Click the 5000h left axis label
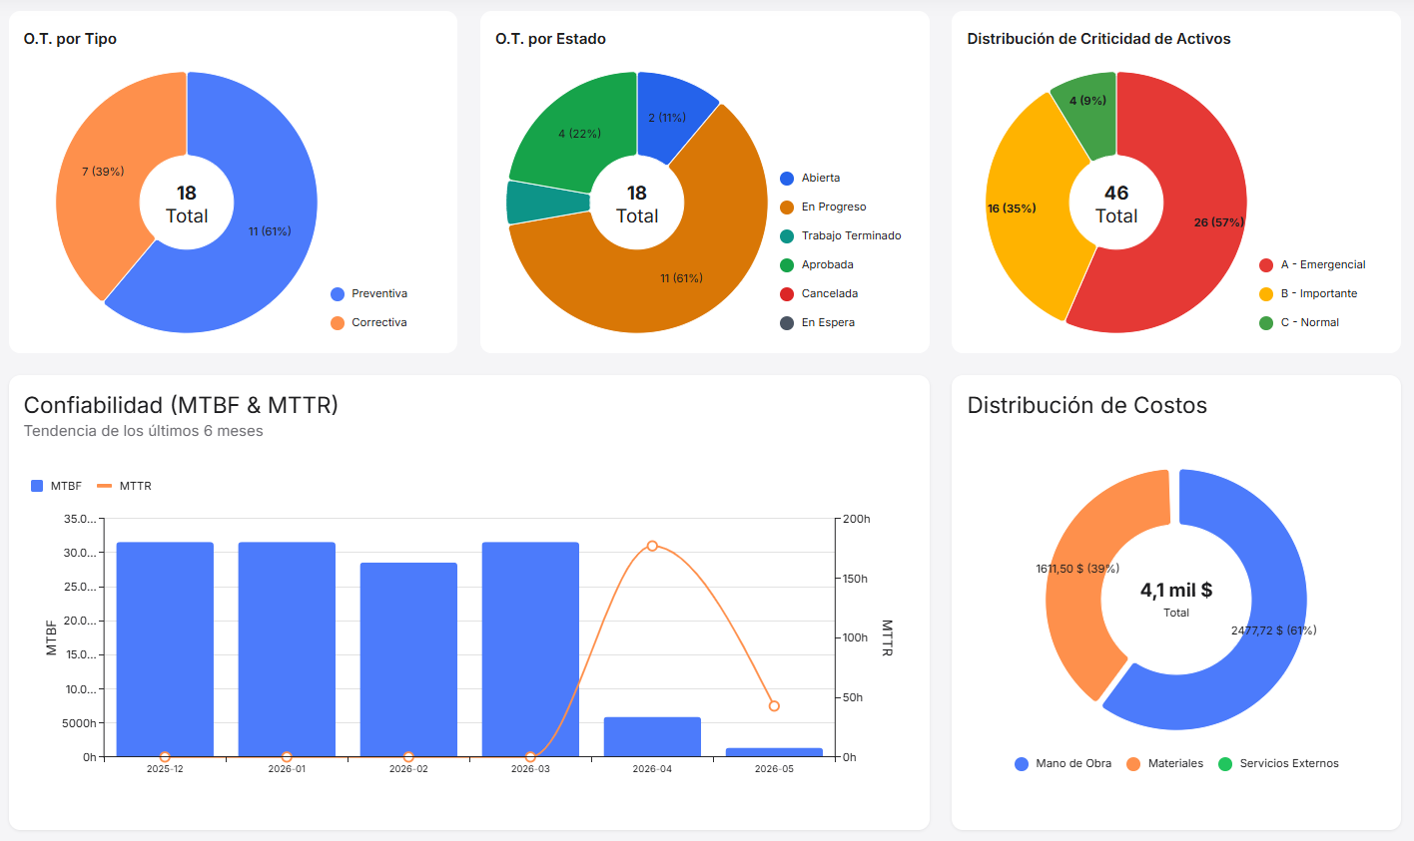Viewport: 1414px width, 841px height. (79, 723)
